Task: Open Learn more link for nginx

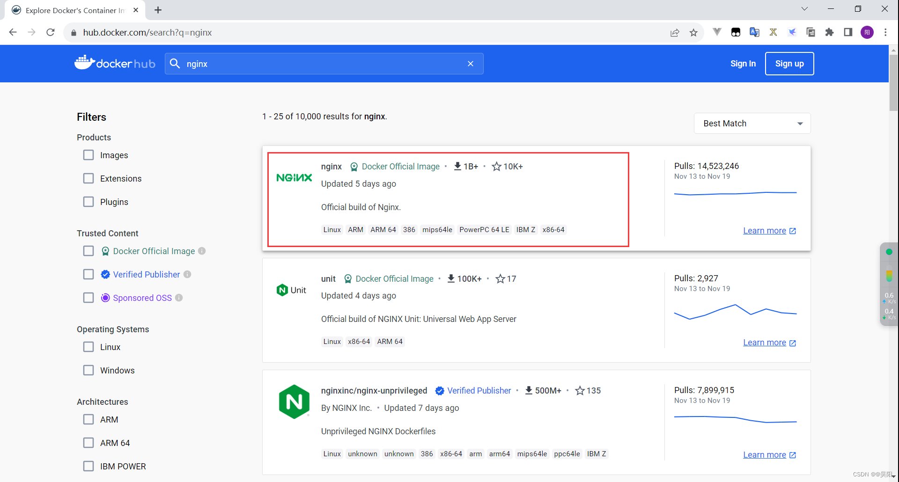Action: tap(769, 231)
